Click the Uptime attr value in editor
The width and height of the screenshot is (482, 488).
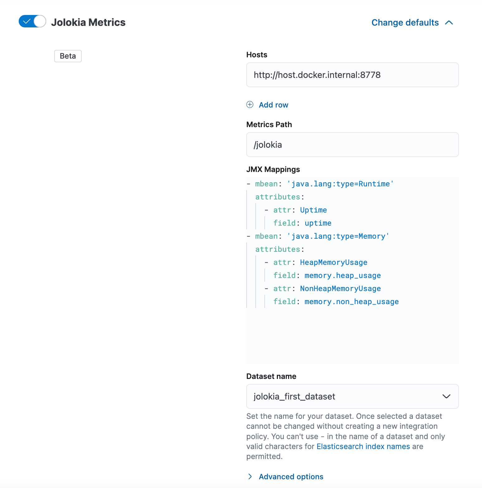(x=313, y=210)
